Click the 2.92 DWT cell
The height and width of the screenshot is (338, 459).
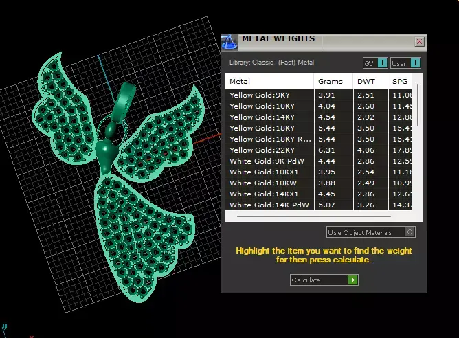pyautogui.click(x=370, y=117)
